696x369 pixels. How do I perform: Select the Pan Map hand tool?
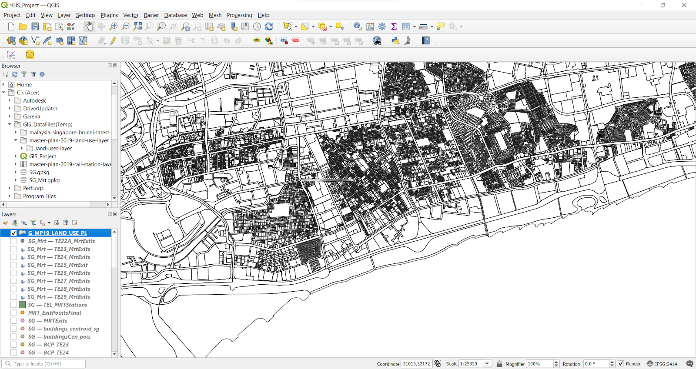click(89, 27)
